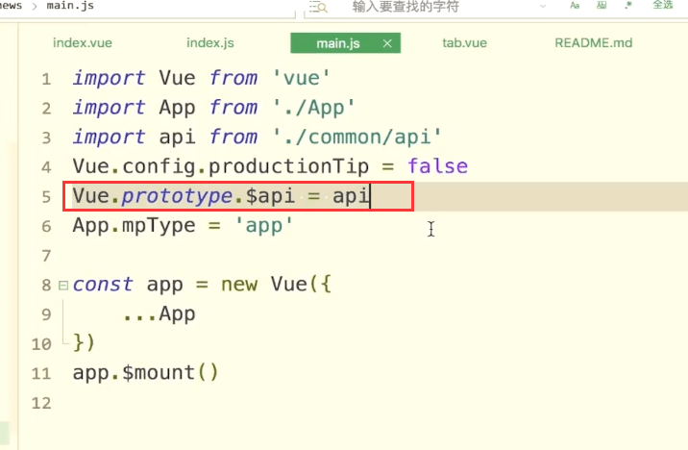Select the main.js tab
Screen dimensions: 688x450
338,43
